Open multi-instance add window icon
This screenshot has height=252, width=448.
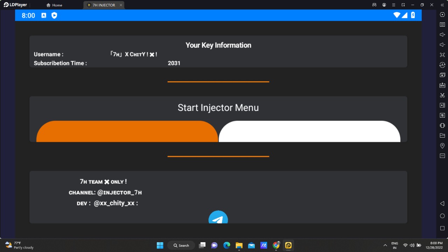442,75
